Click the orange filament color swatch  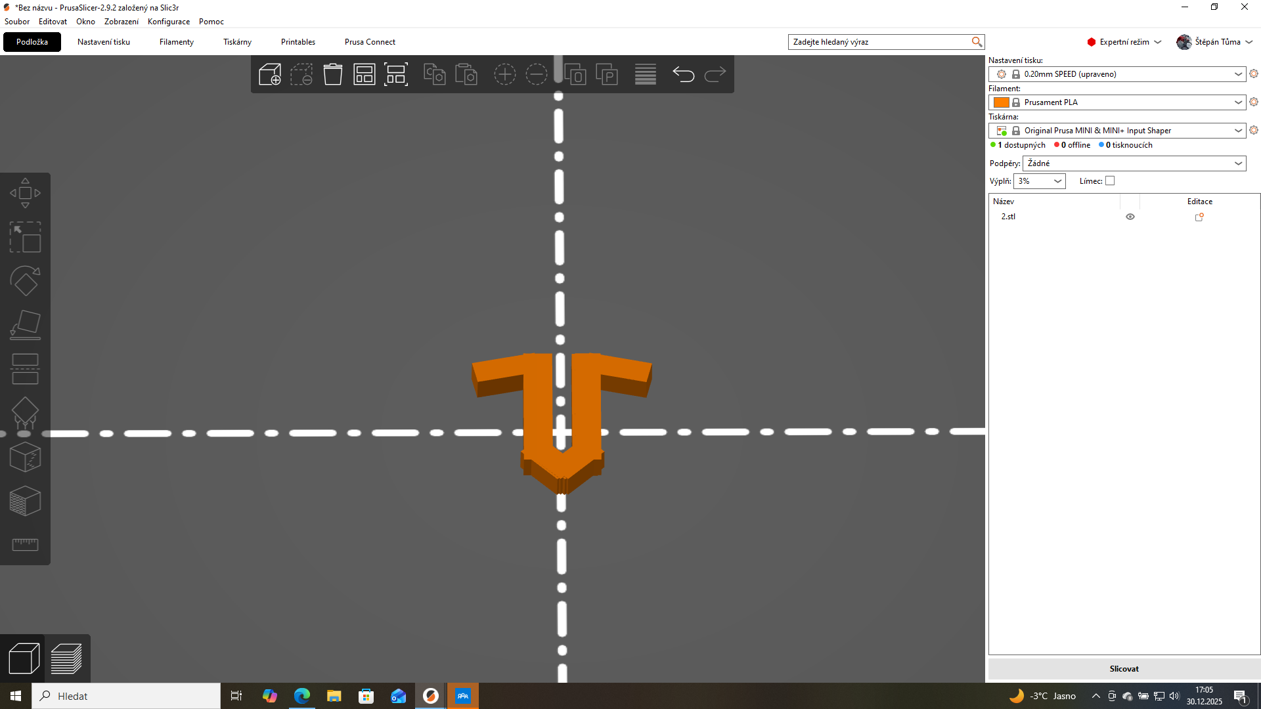coord(1002,102)
